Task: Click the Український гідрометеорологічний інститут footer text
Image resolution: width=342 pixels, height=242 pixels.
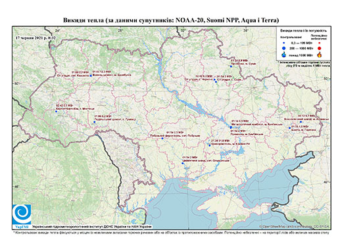Action: coord(92,226)
